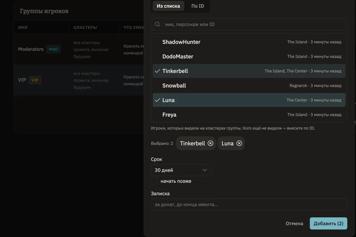
Task: Click the search magnifier icon
Action: [x=157, y=24]
